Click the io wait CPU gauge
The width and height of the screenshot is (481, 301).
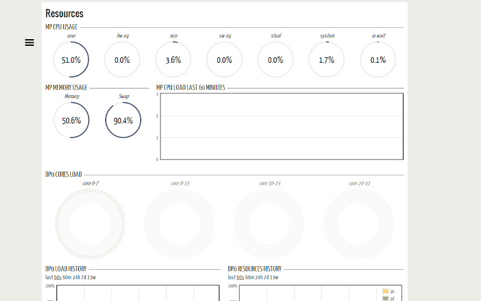click(378, 60)
